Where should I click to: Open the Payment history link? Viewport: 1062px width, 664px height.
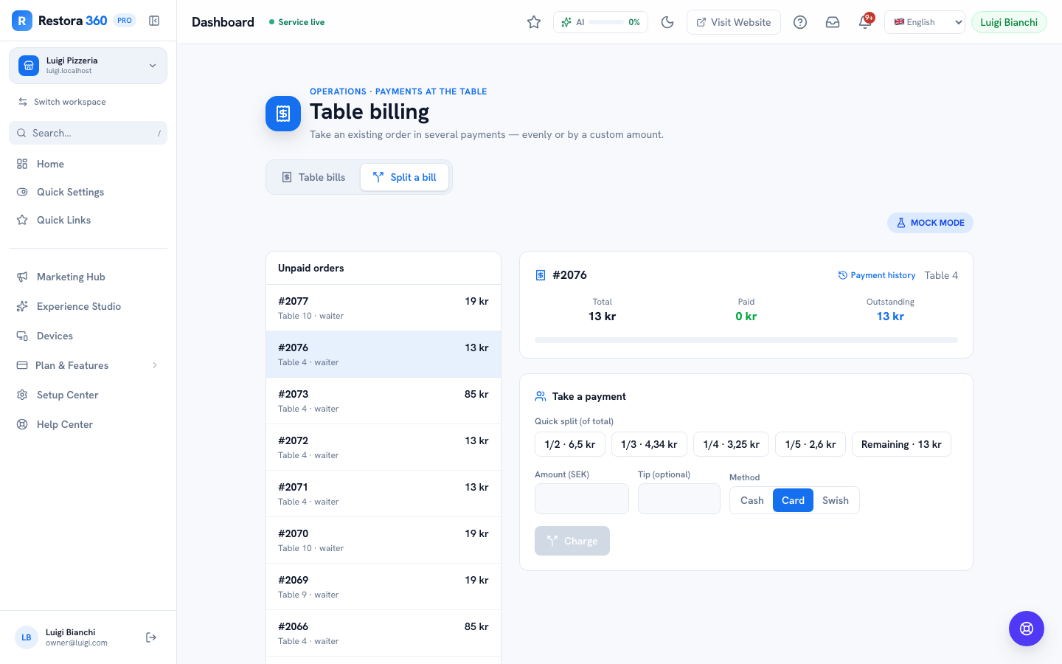tap(877, 275)
